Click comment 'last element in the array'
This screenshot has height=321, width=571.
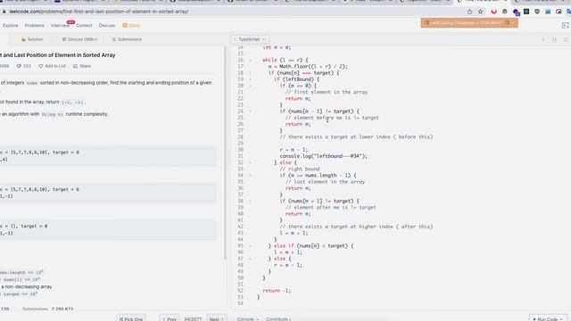point(325,182)
